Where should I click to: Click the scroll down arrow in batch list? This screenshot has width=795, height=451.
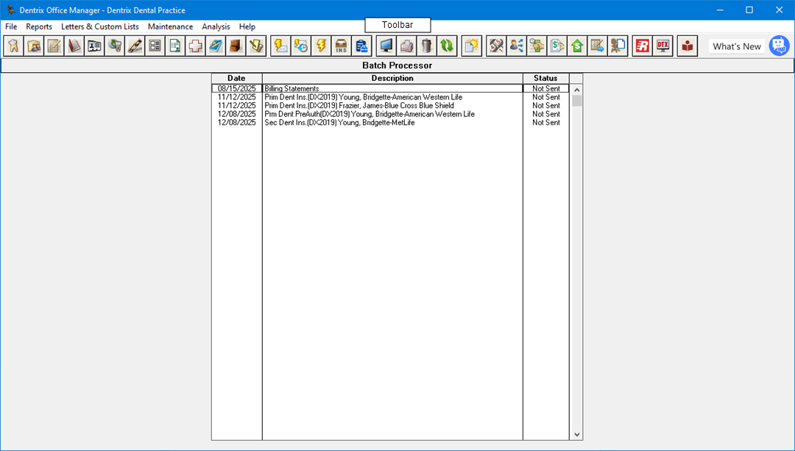point(576,435)
